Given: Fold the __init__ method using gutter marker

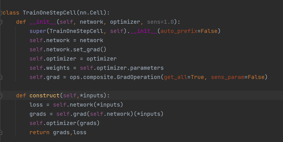Looking at the screenshot, I should (x=1, y=22).
